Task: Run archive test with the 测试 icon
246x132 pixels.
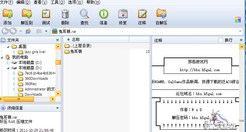Action: (46, 14)
